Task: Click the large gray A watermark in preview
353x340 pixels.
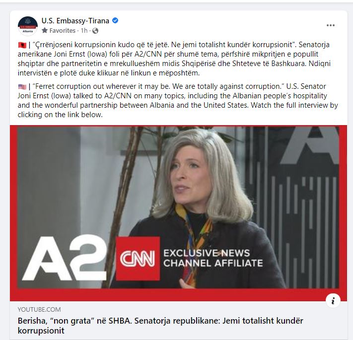Action: (x=311, y=145)
